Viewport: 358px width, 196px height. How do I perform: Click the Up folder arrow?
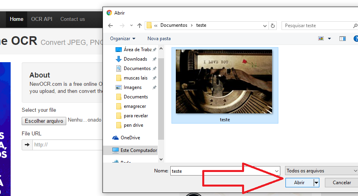(139, 26)
